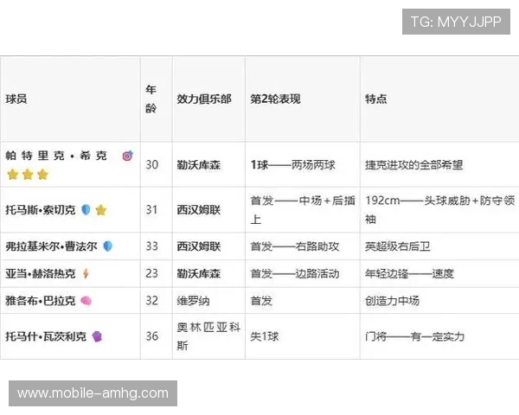This screenshot has width=519, height=415.
Task: Click the second gold star under 帕特里克·希克
Action: click(x=28, y=174)
